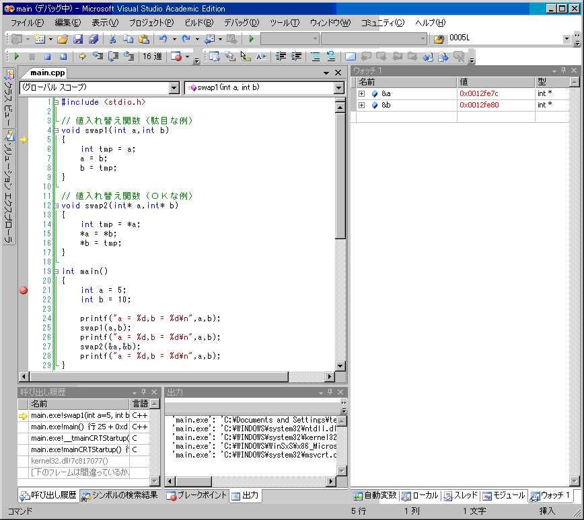Toggle bookmark on current line icon

351,56
